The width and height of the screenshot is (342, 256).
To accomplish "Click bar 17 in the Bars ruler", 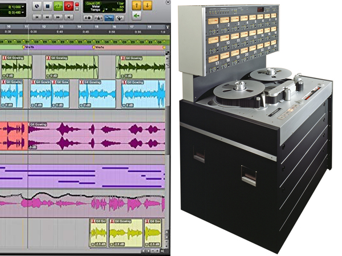I will coord(132,27).
